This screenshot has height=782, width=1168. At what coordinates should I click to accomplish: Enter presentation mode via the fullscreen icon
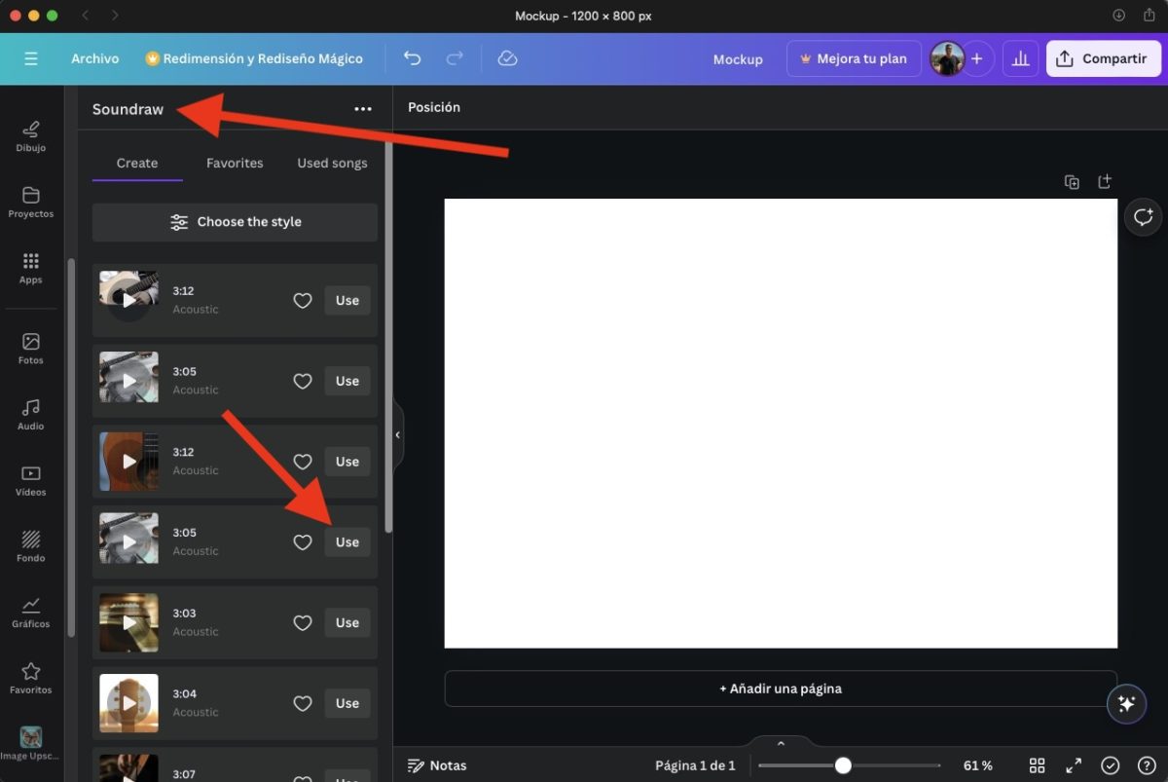click(1074, 765)
